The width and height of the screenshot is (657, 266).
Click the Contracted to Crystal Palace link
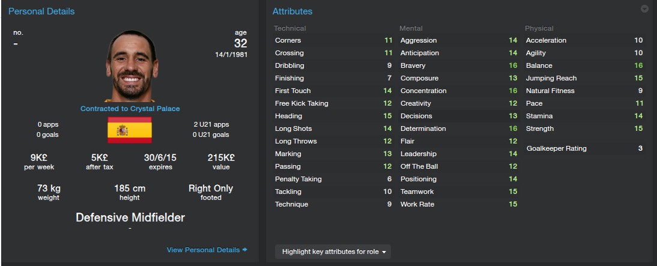(x=130, y=109)
